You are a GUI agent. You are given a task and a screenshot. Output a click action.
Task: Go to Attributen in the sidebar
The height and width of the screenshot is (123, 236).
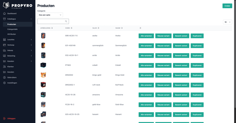coord(12,34)
